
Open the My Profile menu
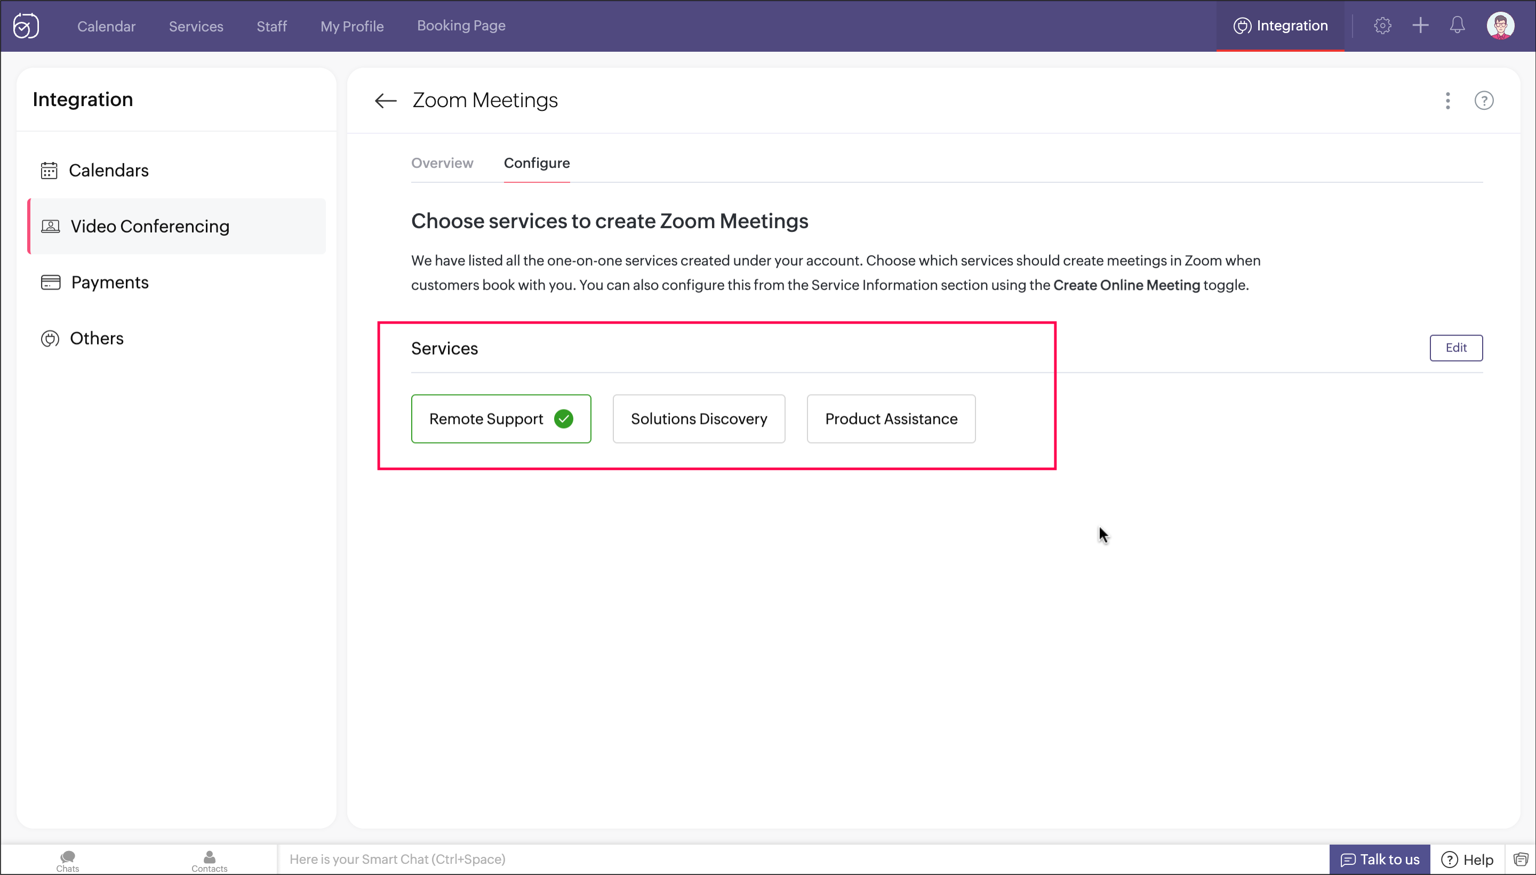352,27
